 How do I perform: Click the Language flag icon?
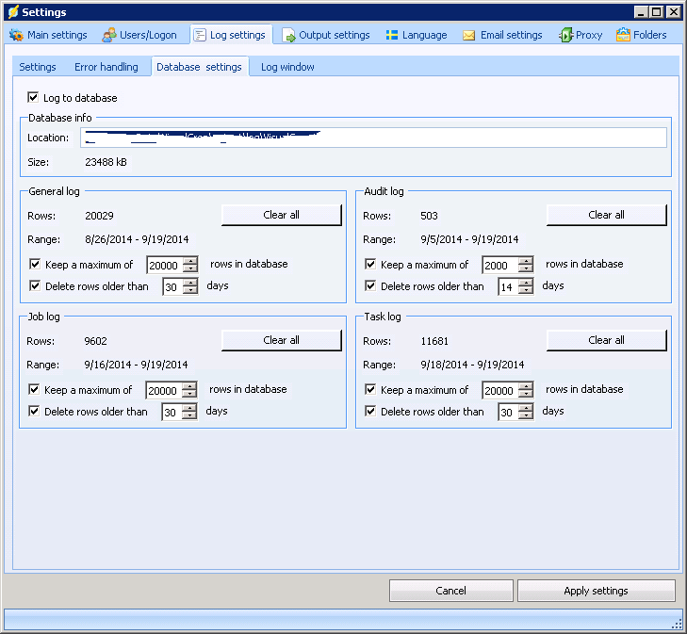pyautogui.click(x=391, y=35)
